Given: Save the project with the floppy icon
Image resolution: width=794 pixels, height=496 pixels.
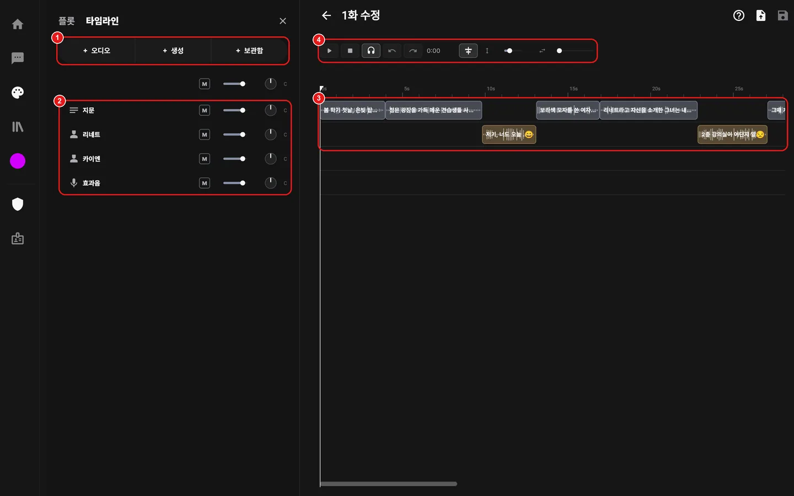Looking at the screenshot, I should point(782,15).
